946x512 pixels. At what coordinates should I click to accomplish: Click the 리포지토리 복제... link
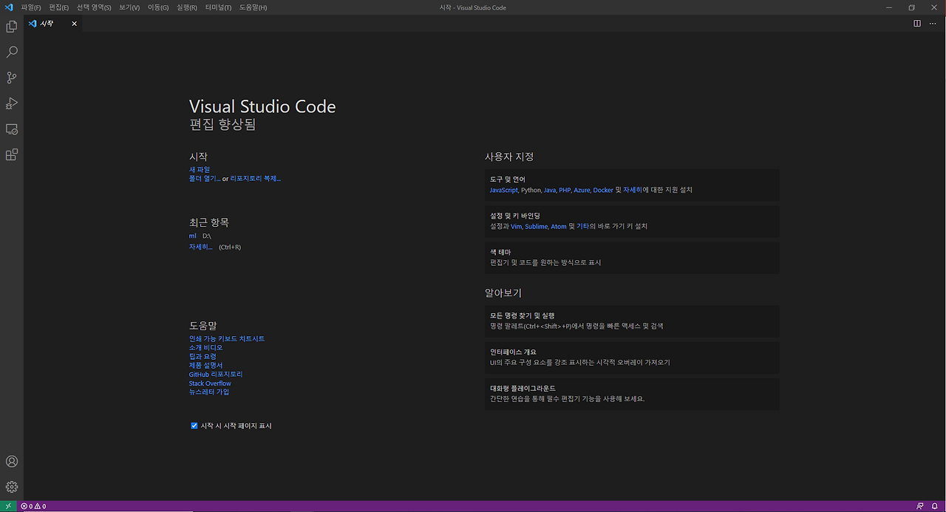click(x=256, y=178)
